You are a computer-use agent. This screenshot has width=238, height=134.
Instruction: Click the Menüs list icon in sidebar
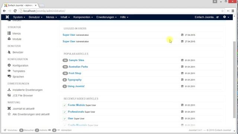9,33
